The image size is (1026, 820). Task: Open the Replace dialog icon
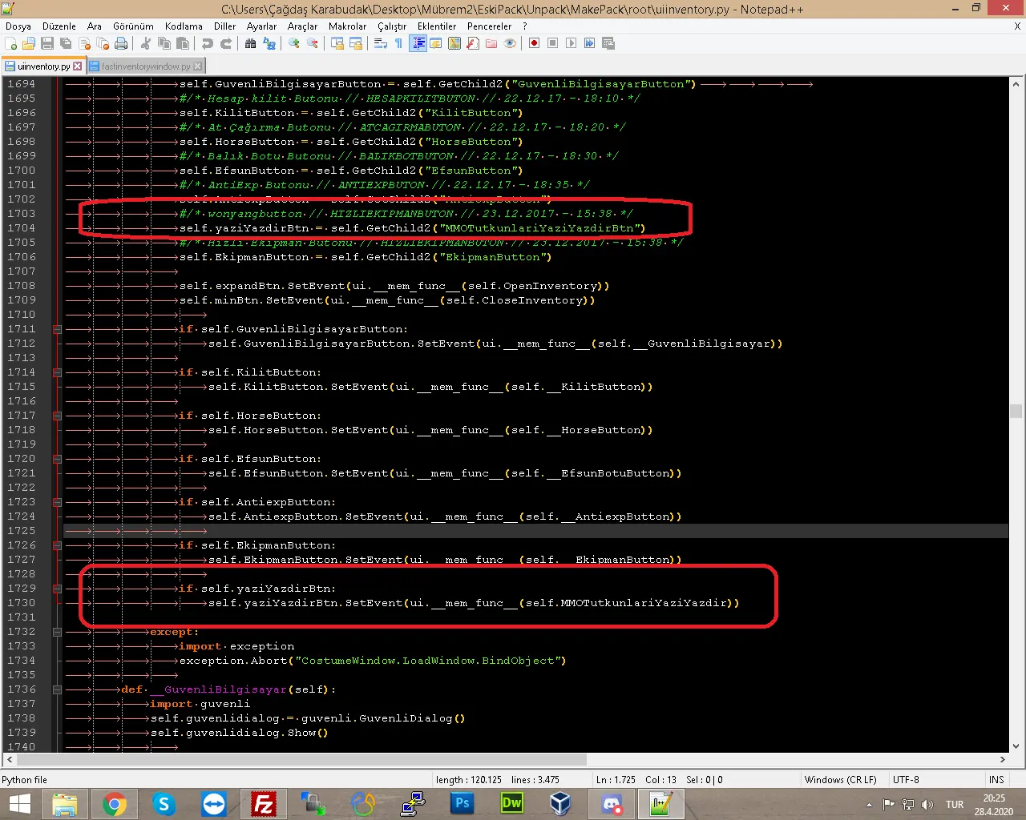269,43
